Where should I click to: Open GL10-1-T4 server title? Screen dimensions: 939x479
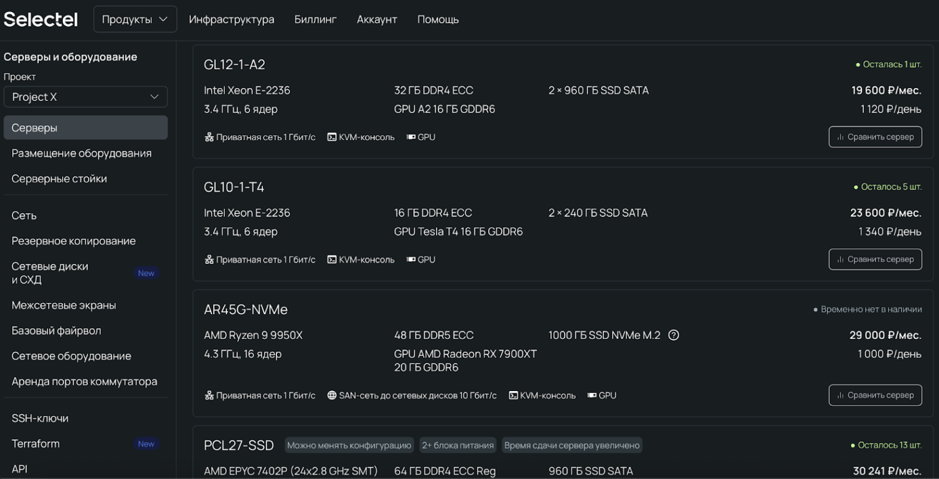pos(234,187)
